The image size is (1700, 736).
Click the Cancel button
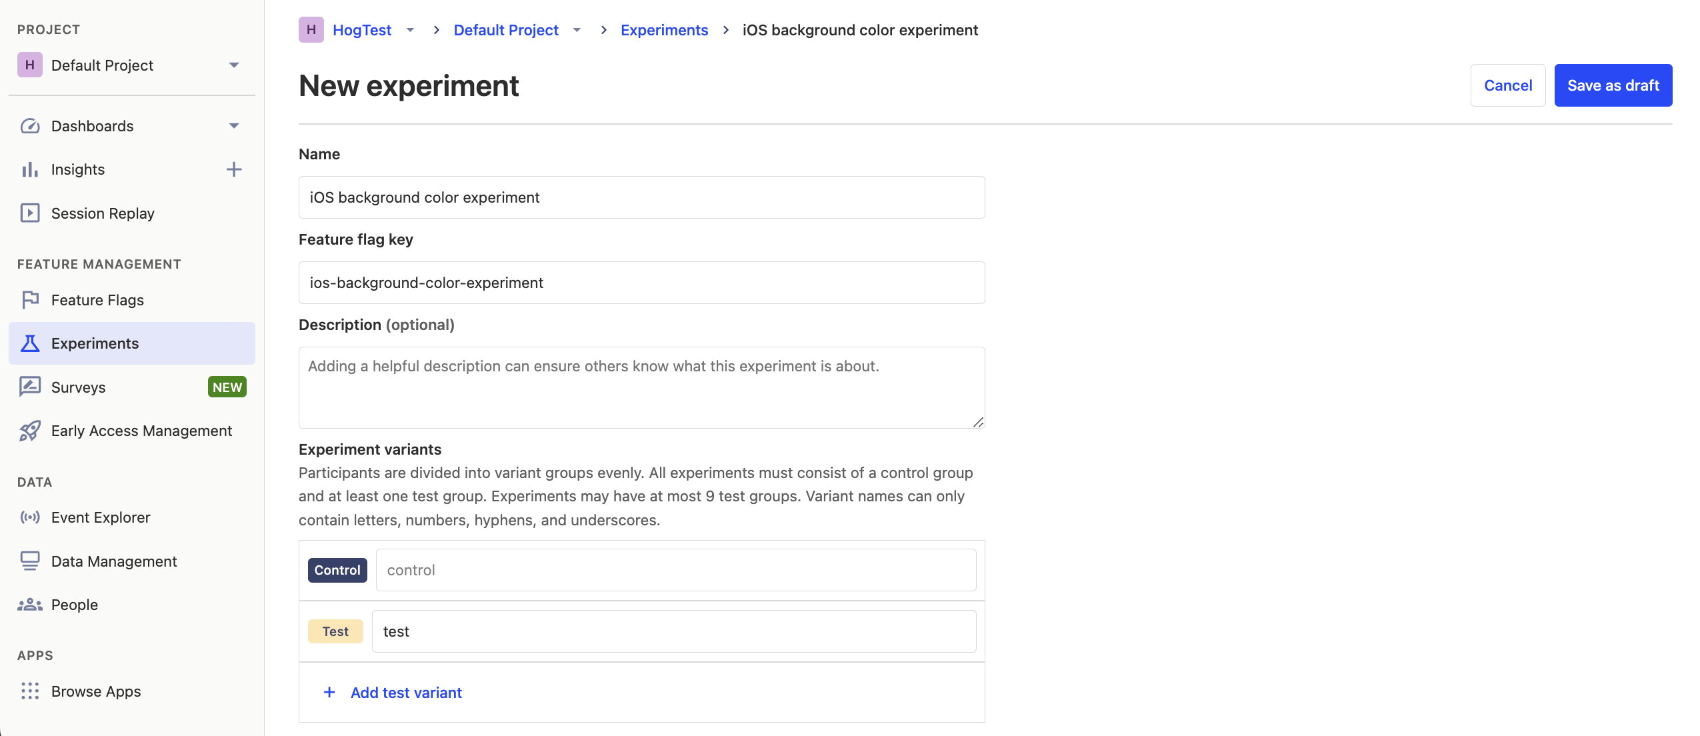click(x=1508, y=85)
